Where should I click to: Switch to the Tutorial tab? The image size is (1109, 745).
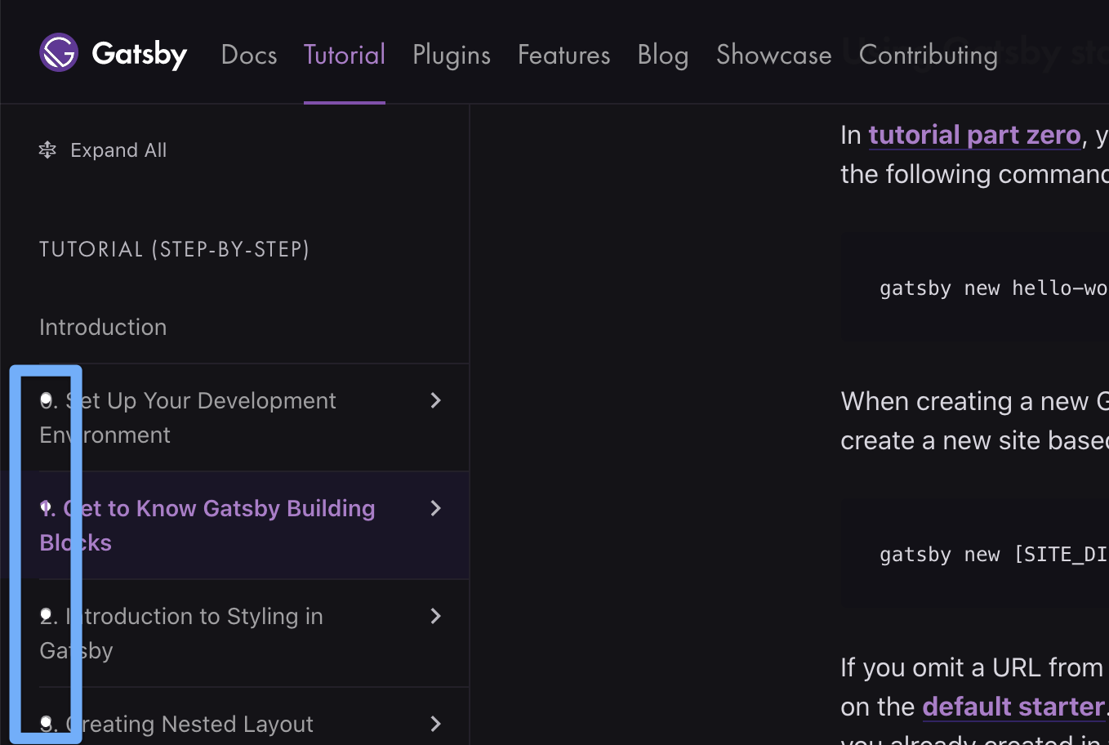(344, 55)
